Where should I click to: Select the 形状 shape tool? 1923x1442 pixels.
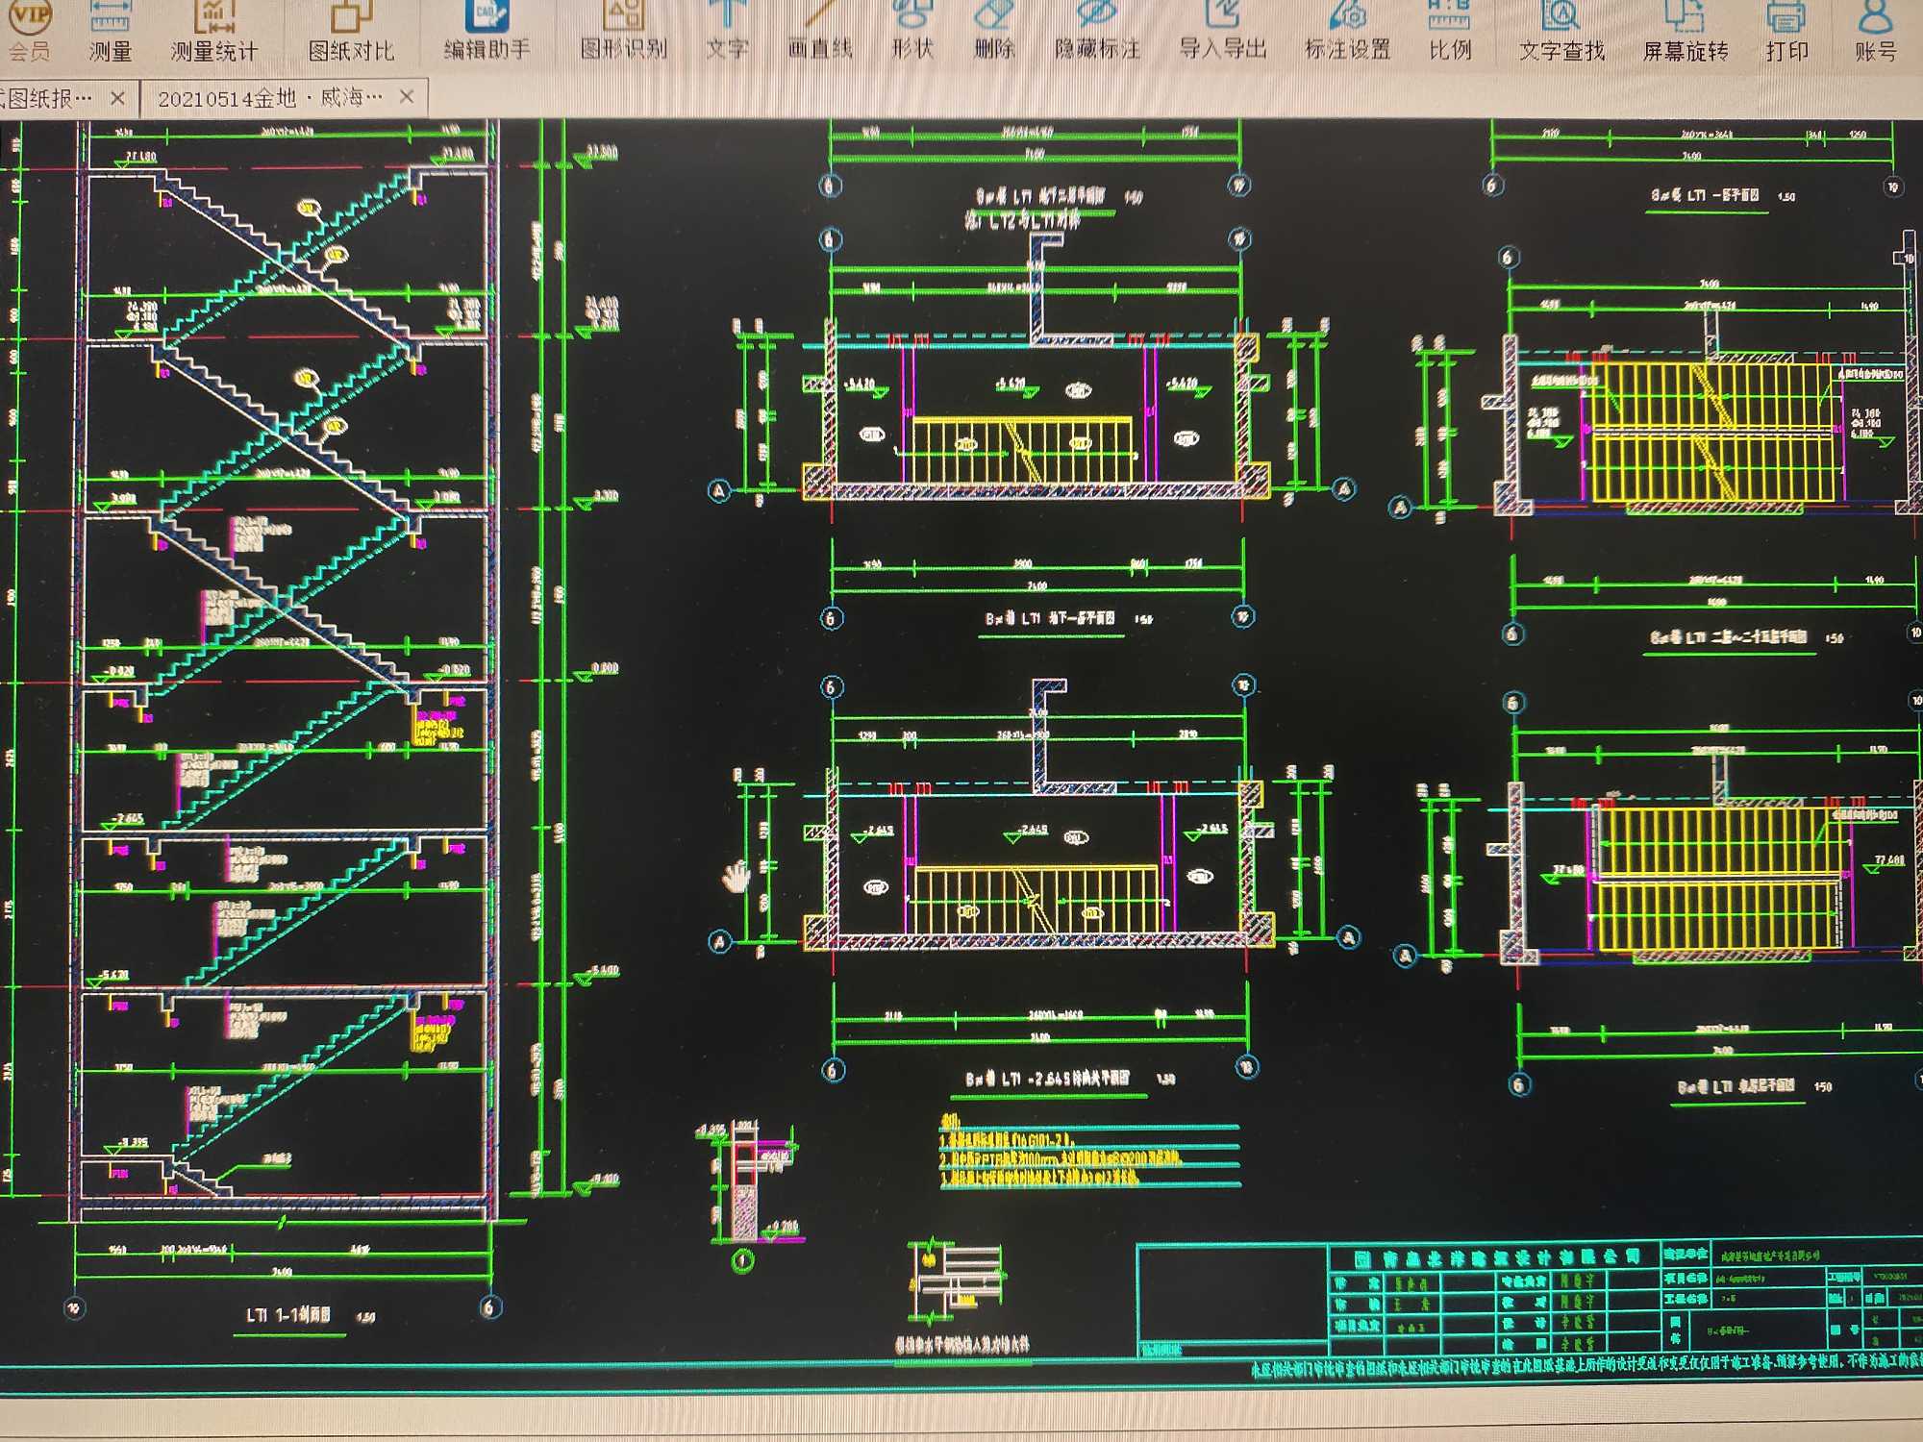coord(912,31)
